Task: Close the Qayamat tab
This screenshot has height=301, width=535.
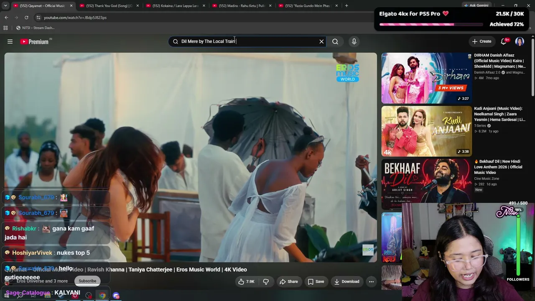Action: coord(71,6)
